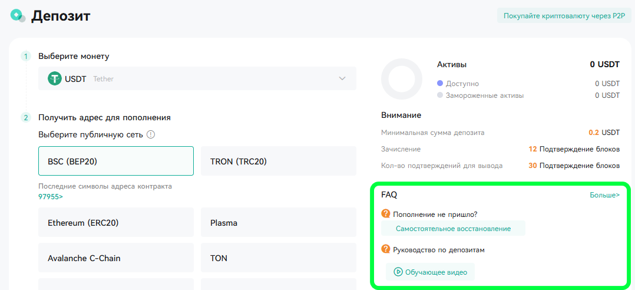Open Больше link in the FAQ section

coord(604,195)
